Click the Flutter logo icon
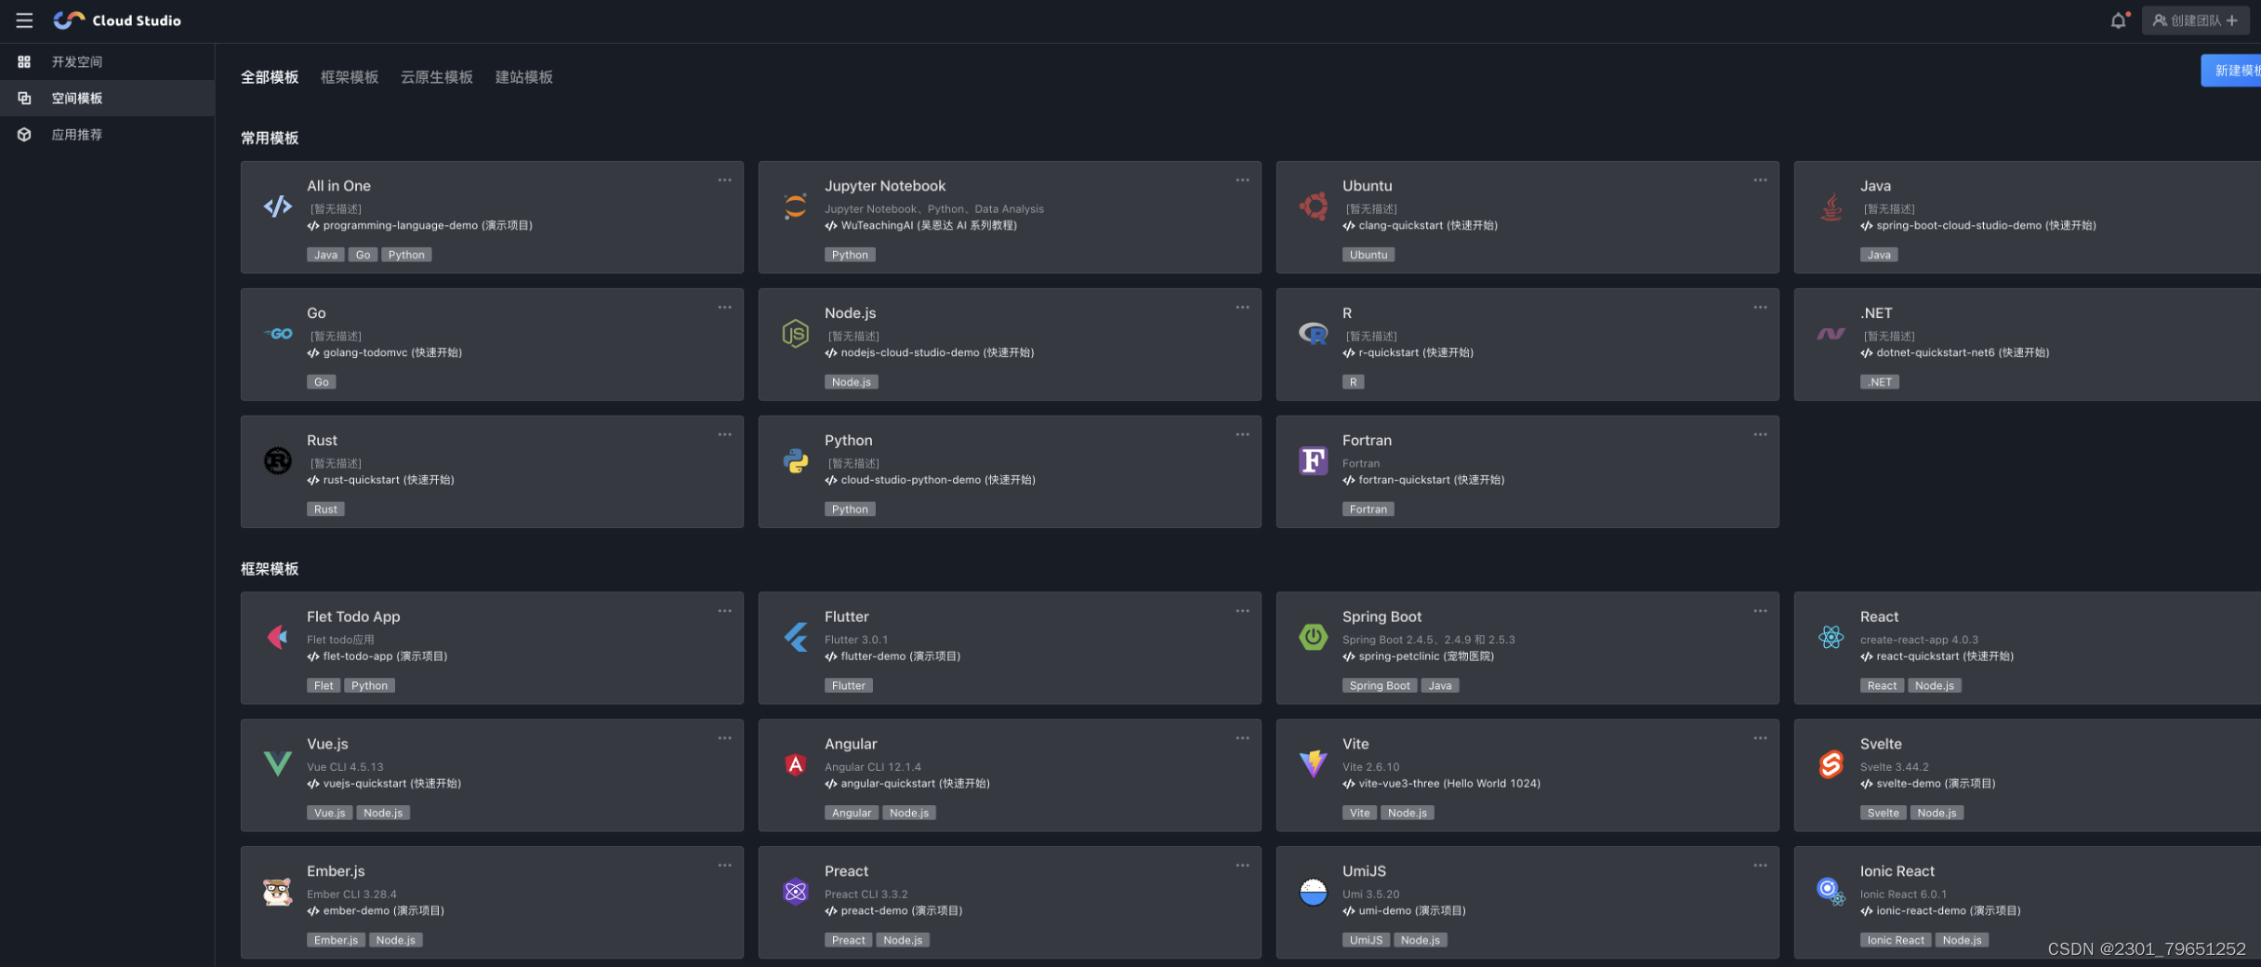2261x967 pixels. 795,637
